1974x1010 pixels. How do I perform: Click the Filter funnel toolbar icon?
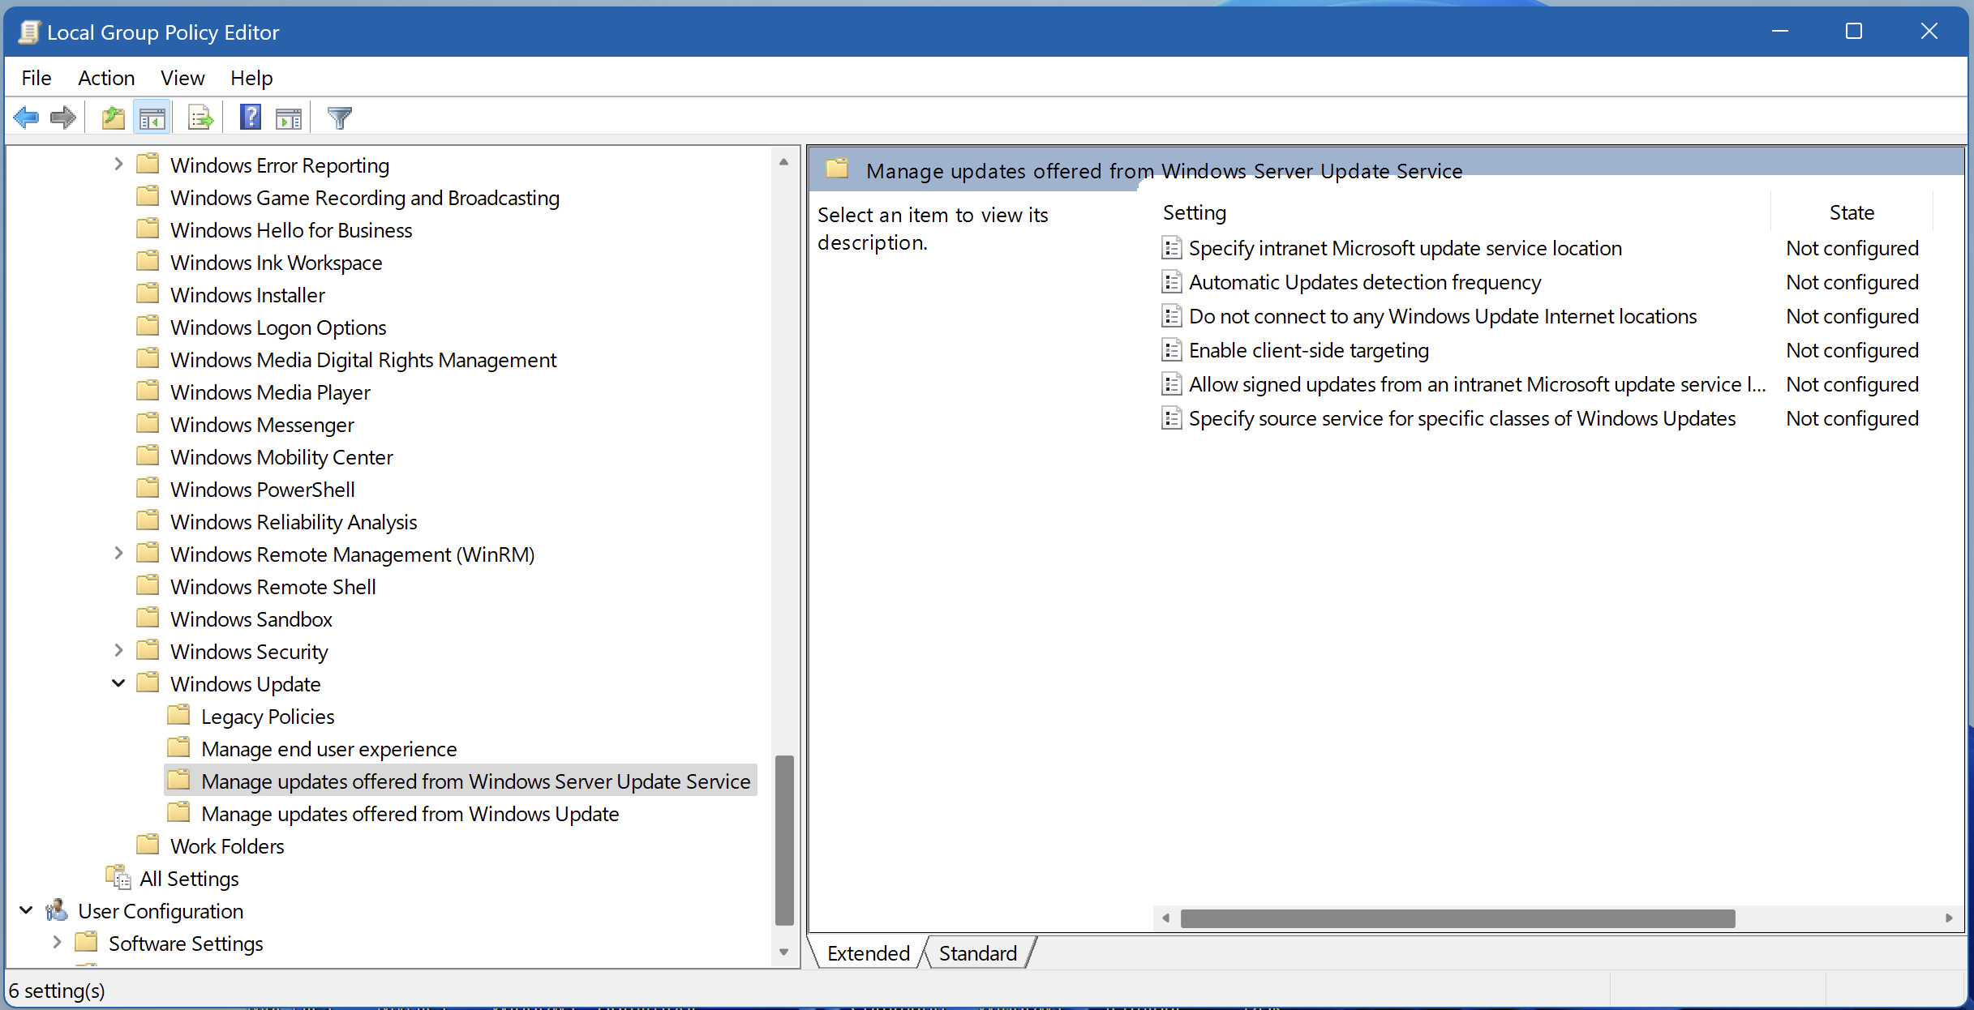coord(340,118)
